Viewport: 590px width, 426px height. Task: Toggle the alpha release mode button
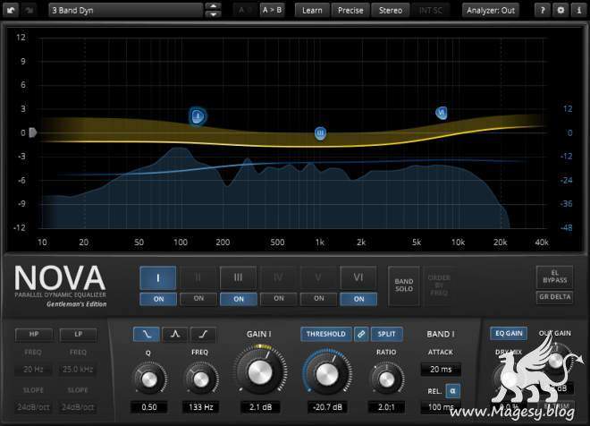tap(452, 391)
